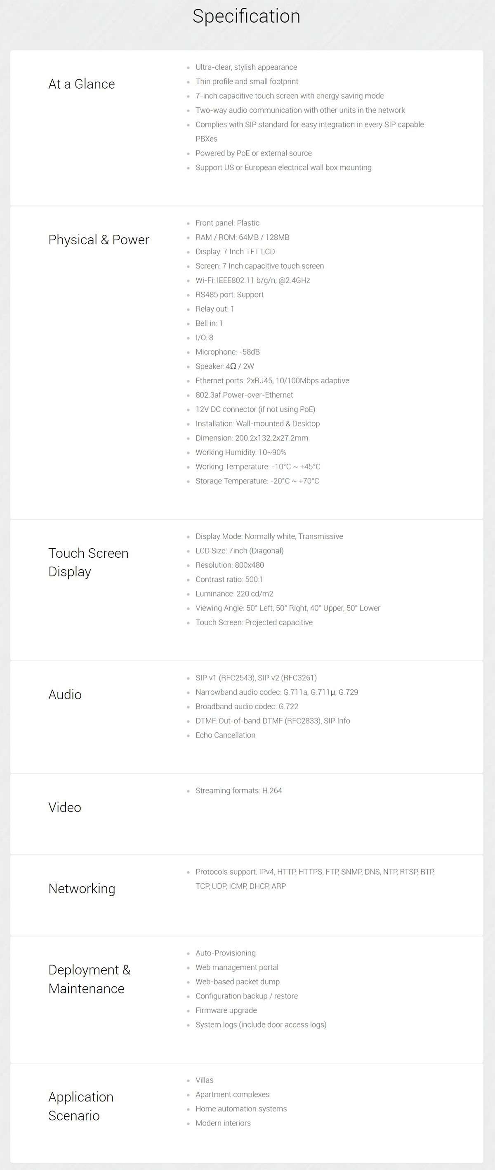Click the Broadband audio codec: G.722 line
This screenshot has width=495, height=1170.
[247, 706]
